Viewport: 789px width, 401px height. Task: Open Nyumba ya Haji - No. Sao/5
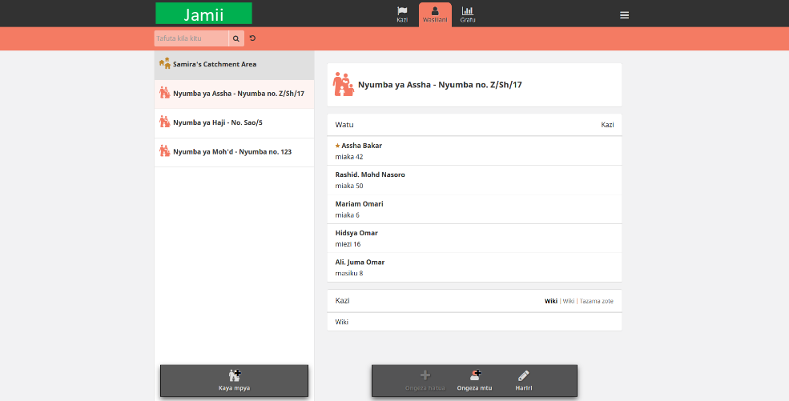(234, 123)
